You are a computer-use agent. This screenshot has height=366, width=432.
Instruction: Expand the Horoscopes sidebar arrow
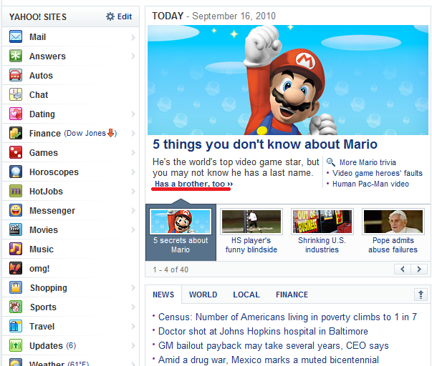(133, 172)
